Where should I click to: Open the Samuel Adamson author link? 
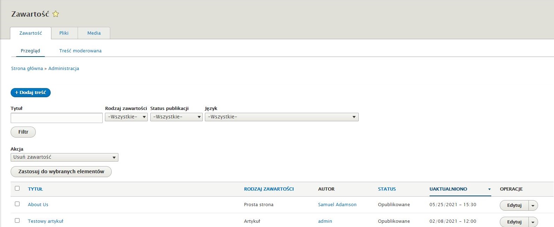[x=337, y=204]
